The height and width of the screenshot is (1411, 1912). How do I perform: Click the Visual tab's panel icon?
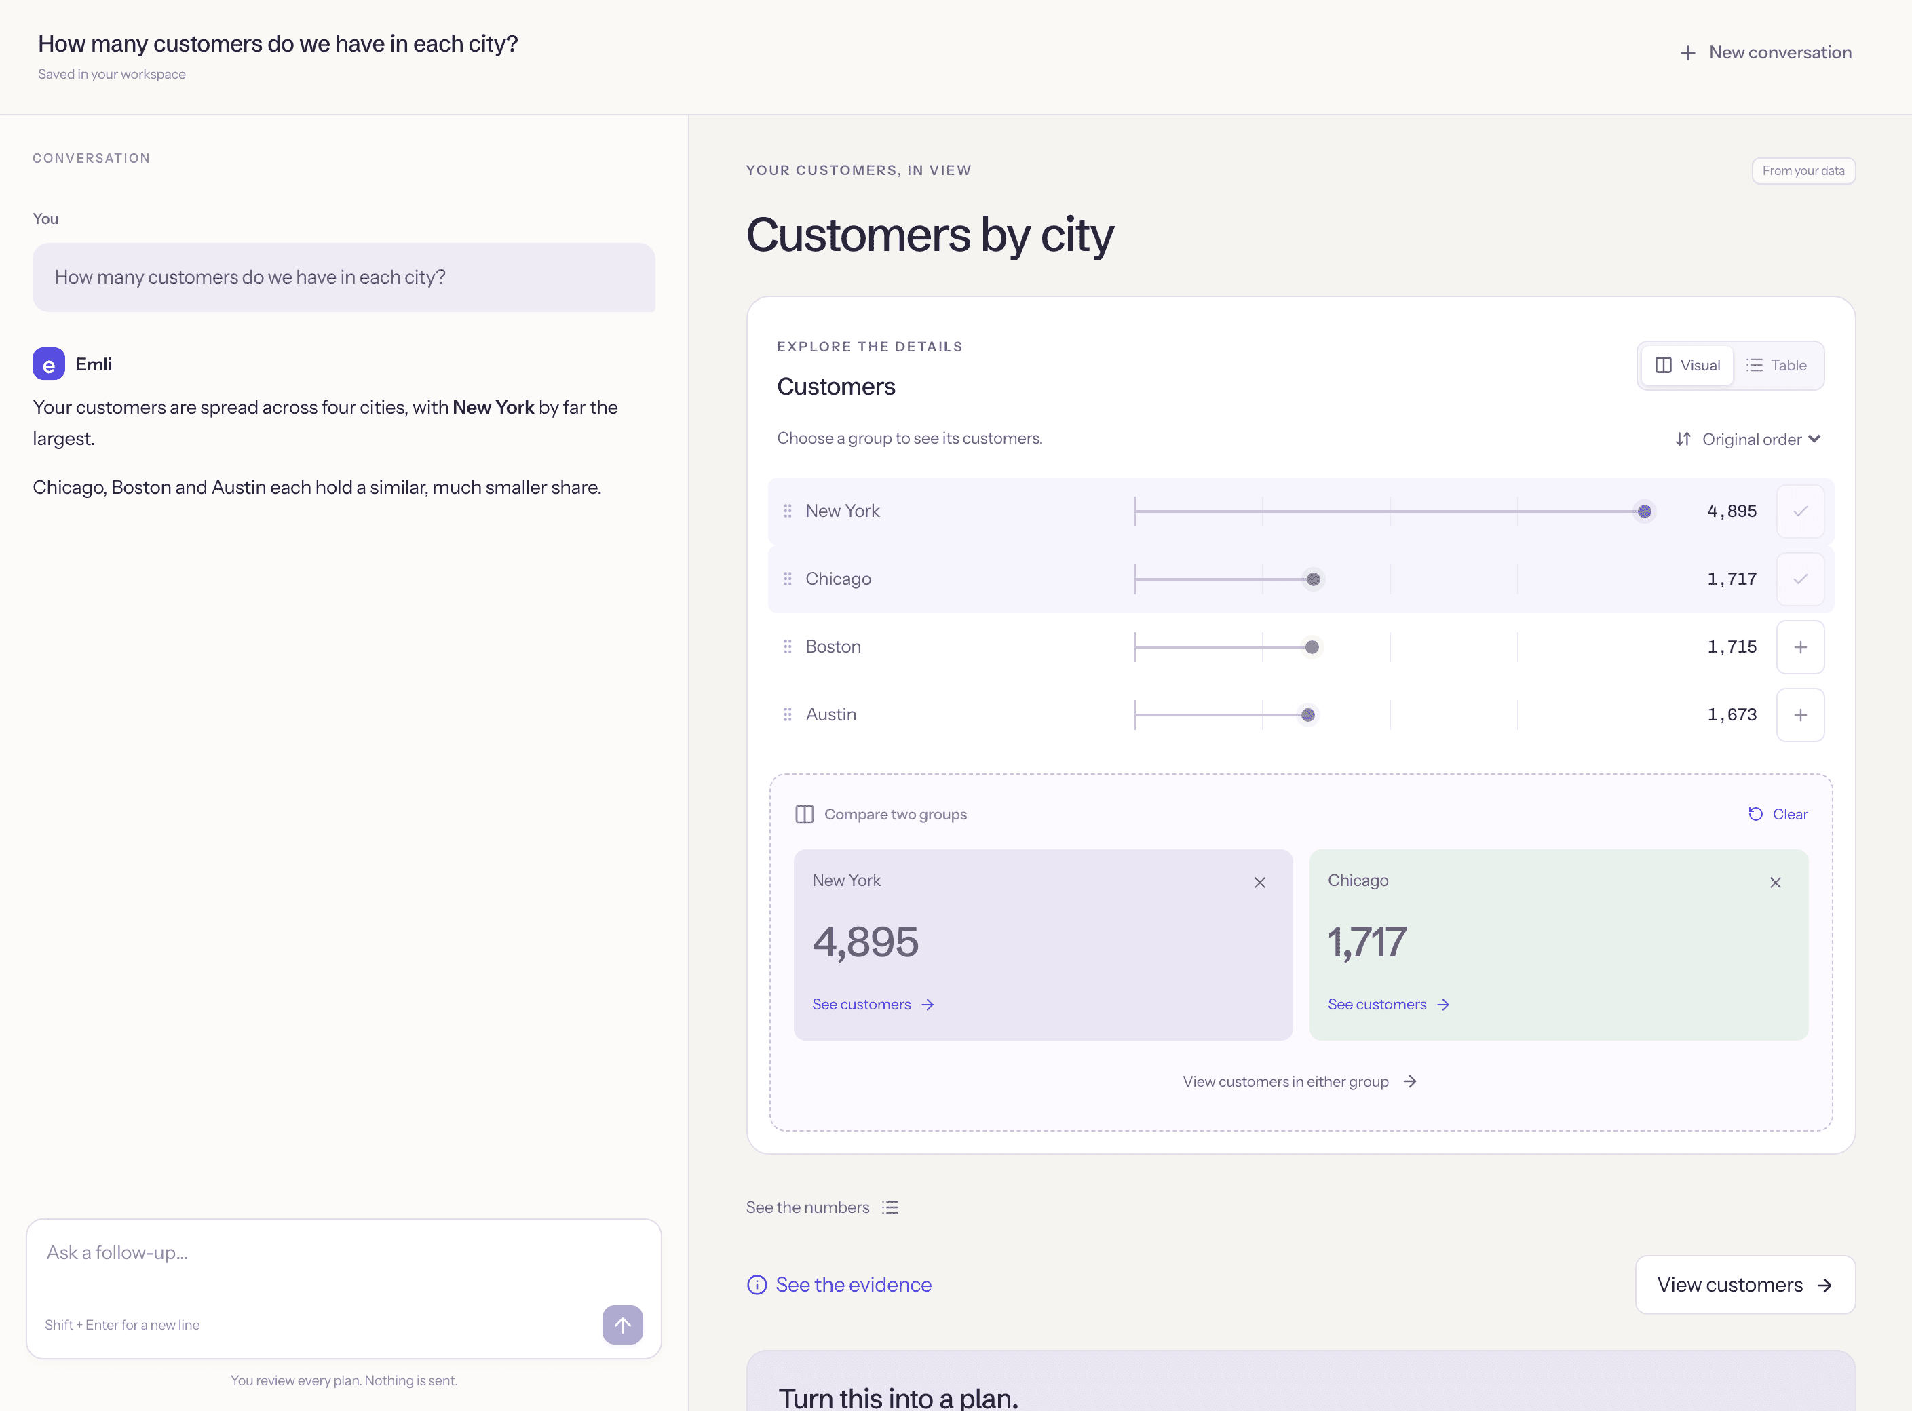pos(1662,366)
